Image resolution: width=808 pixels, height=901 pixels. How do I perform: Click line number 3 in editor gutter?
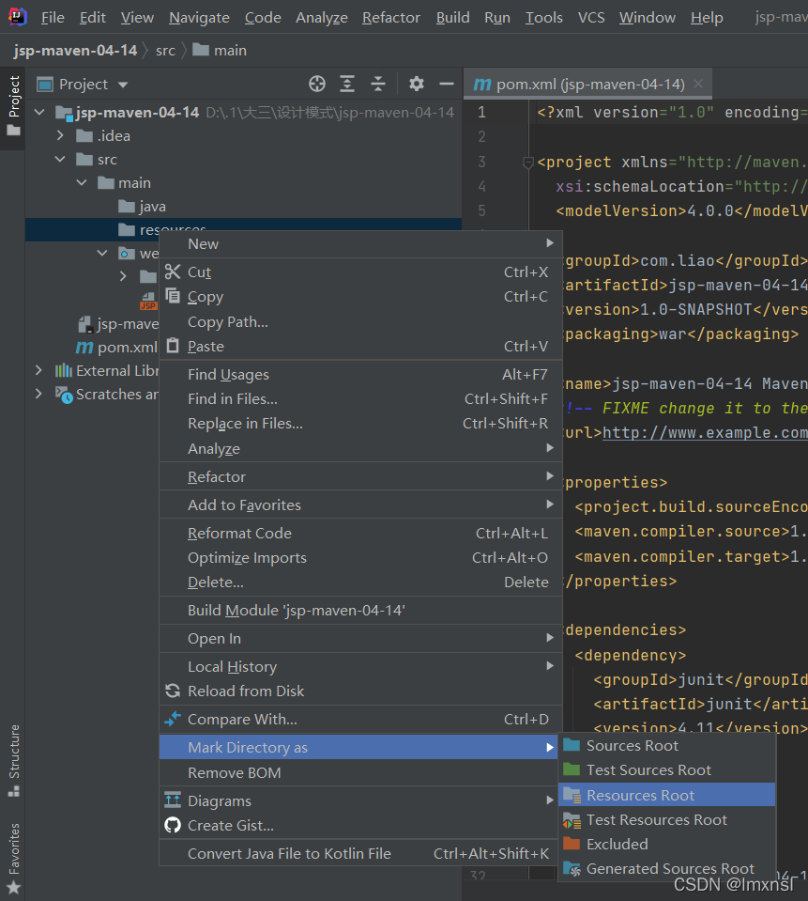pyautogui.click(x=481, y=162)
